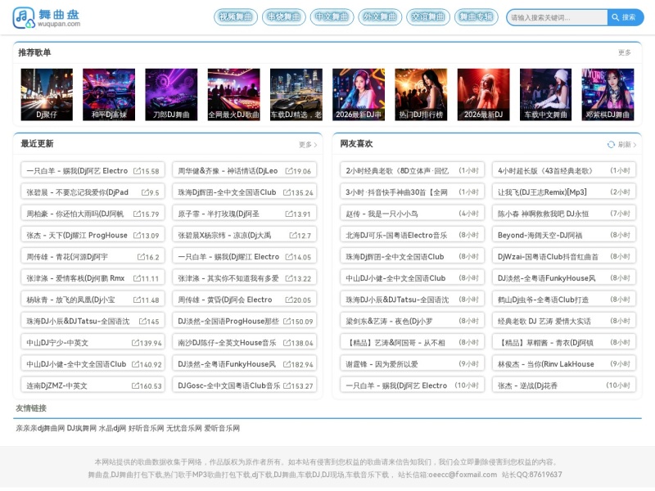Image resolution: width=655 pixels, height=491 pixels.
Task: Open the 交谊舞曲 navigation tab
Action: click(x=428, y=17)
